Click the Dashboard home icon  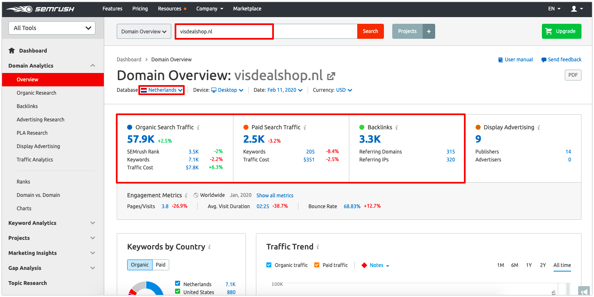[x=12, y=50]
